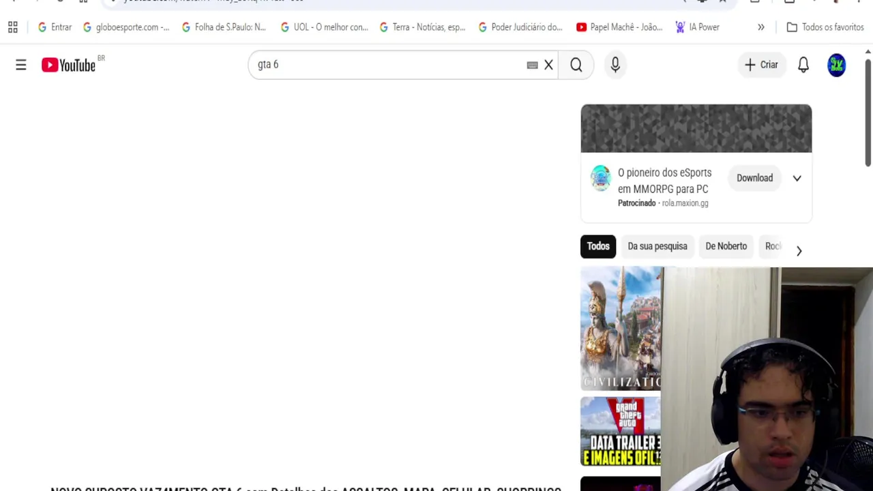
Task: Open the ad title O pioneiro dos eSports
Action: coord(664,181)
